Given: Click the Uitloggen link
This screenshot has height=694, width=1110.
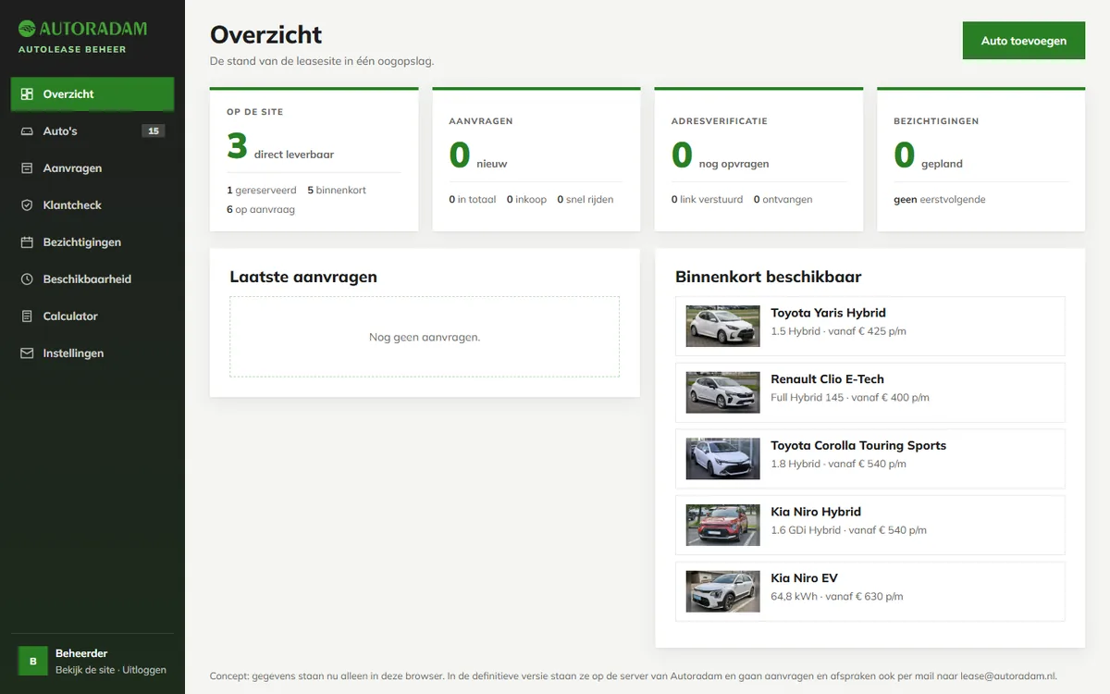Looking at the screenshot, I should coord(144,670).
